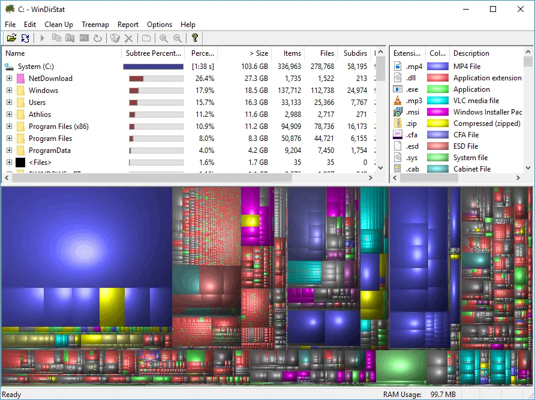Click the .cfa file type icon
The width and height of the screenshot is (535, 400).
click(x=398, y=134)
